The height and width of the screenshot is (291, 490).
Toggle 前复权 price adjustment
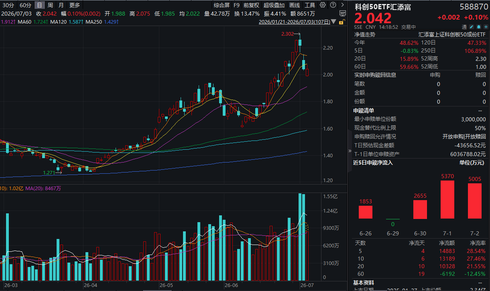[x=251, y=5]
